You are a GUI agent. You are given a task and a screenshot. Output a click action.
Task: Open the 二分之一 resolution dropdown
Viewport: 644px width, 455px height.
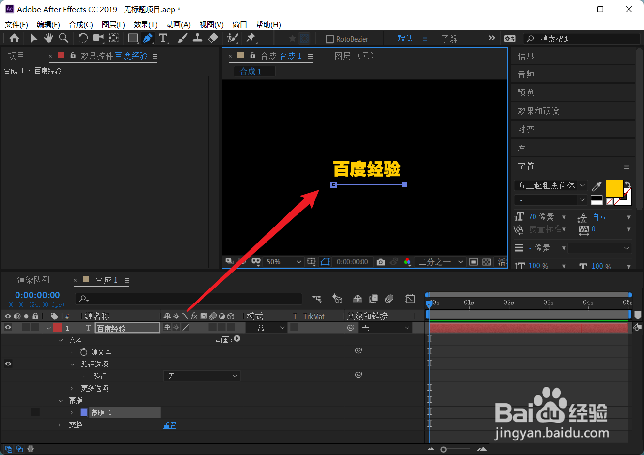point(441,262)
